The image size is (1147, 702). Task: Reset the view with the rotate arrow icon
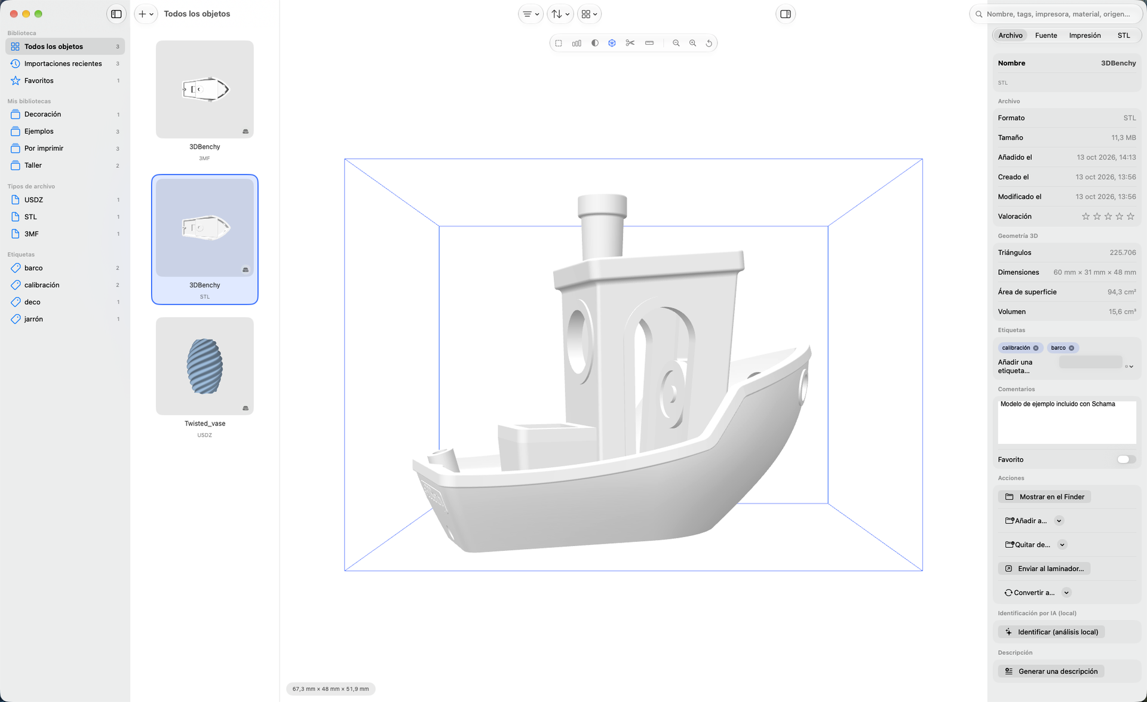point(709,43)
